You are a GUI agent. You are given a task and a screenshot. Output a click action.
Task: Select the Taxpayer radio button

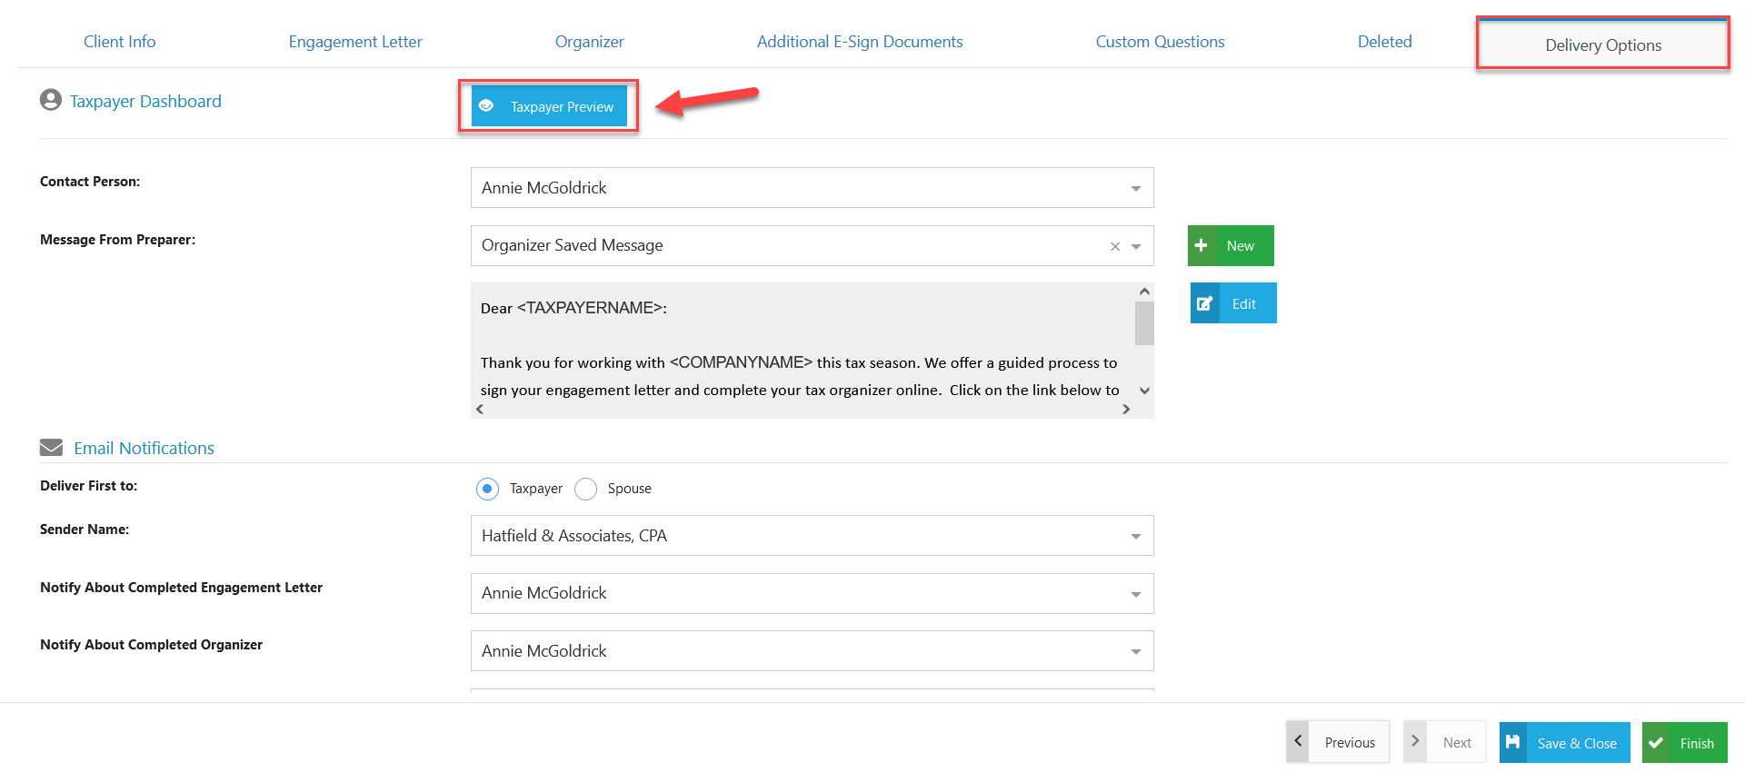tap(487, 489)
